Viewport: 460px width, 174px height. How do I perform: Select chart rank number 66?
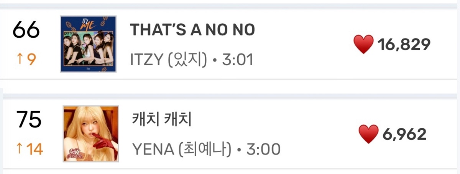pos(26,30)
